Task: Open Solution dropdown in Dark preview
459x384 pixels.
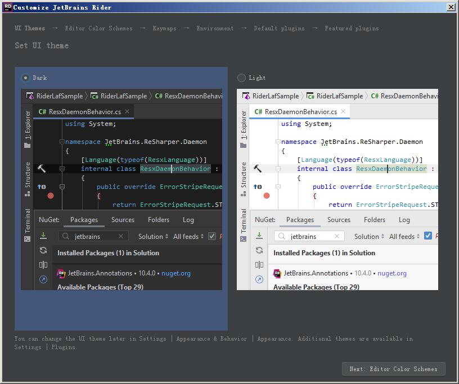Action: coord(153,236)
